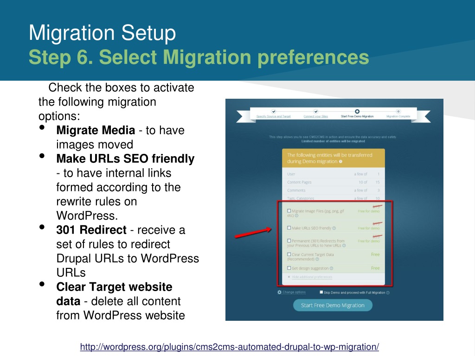
Task: Select the 'Tags, Categories' row label
Action: click(301, 198)
